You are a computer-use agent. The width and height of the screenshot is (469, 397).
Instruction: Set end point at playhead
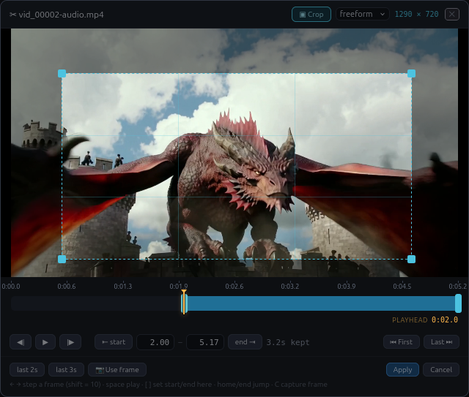tap(245, 342)
